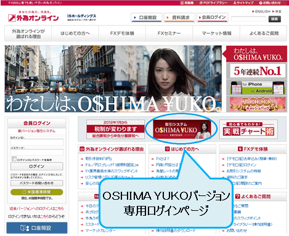Image resolution: width=289 pixels, height=236 pixels.
Task: Click the header search box
Action: click(249, 19)
